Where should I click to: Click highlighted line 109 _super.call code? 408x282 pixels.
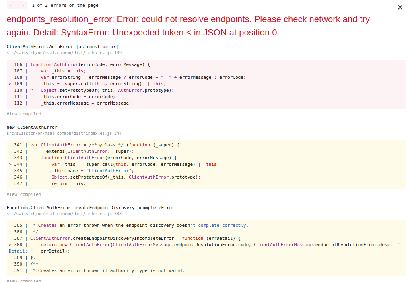tap(103, 84)
